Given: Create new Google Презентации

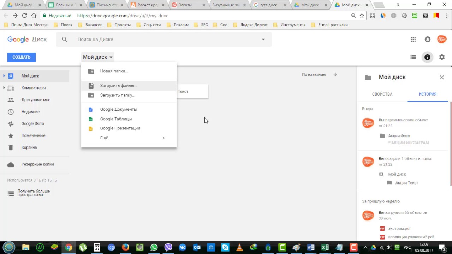Looking at the screenshot, I should point(129,128).
